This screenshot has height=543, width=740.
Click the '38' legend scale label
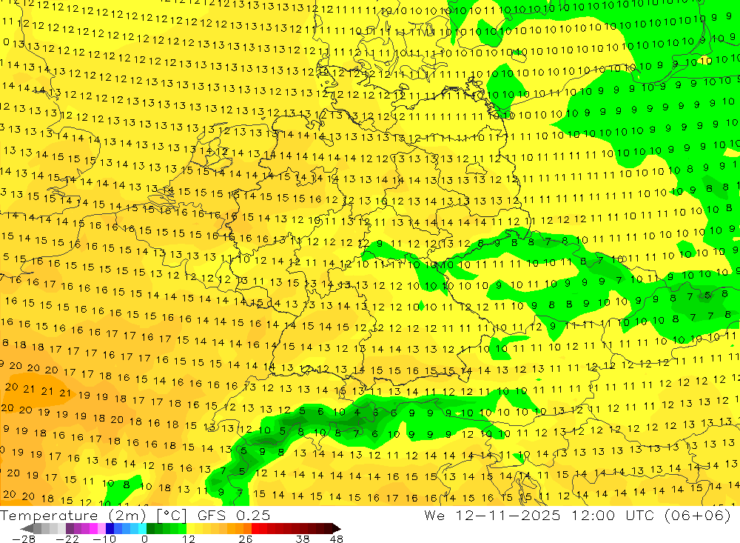click(303, 539)
